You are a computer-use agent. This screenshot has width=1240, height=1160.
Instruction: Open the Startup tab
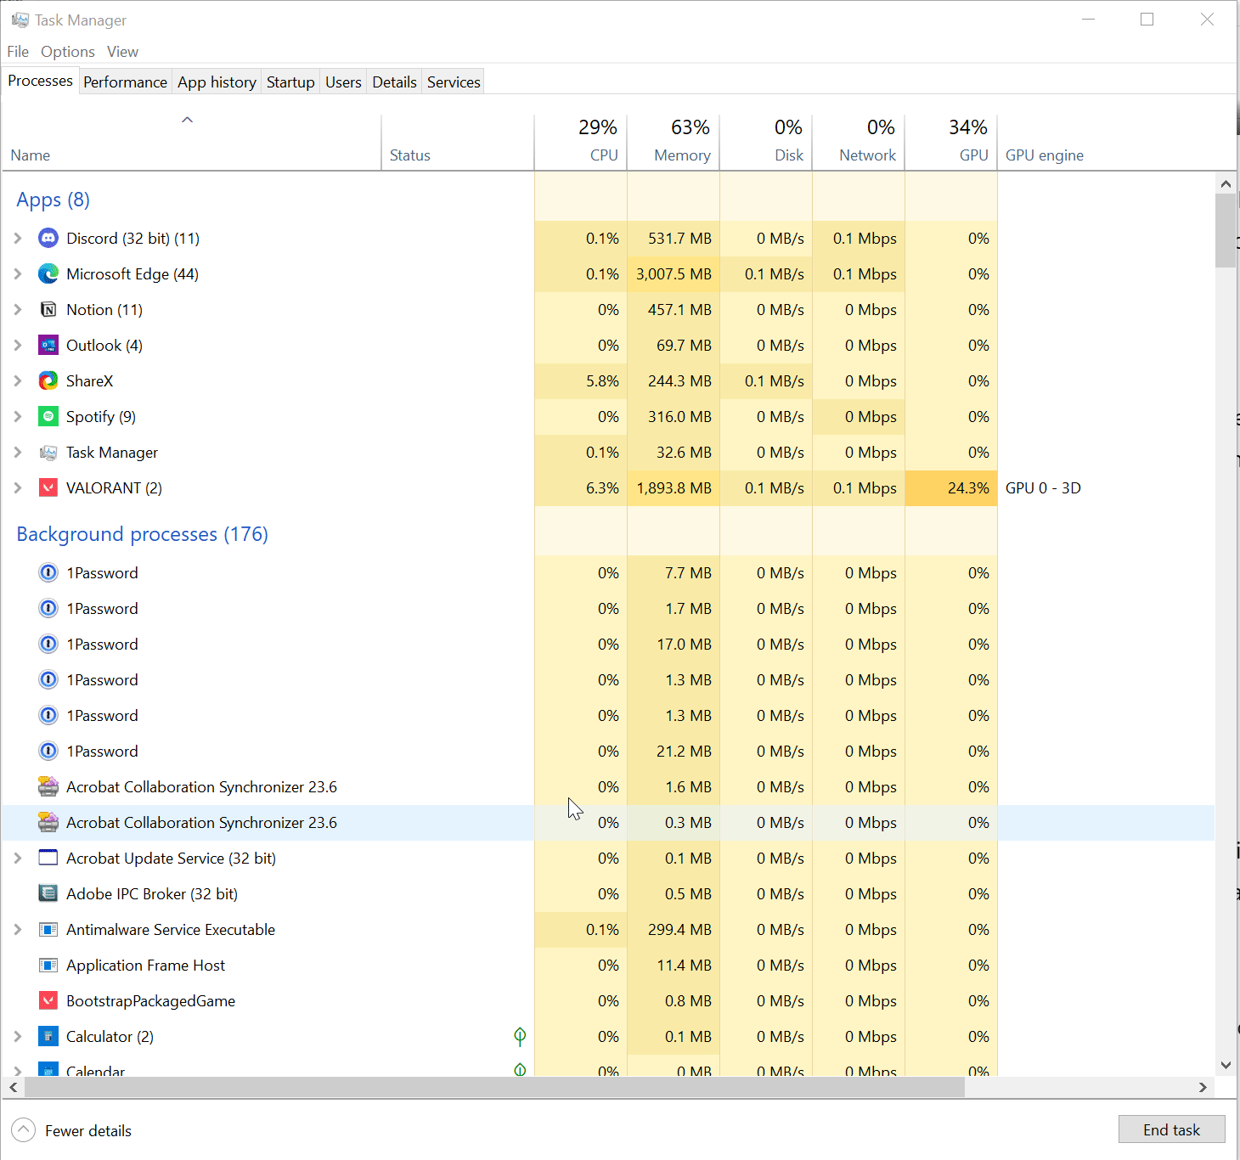click(290, 82)
